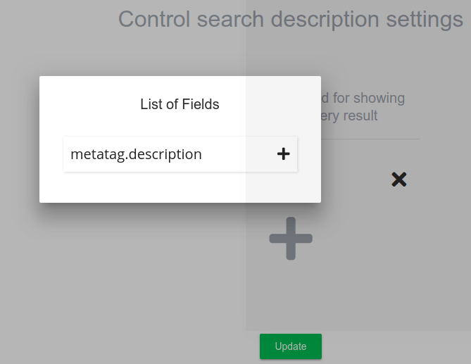Add the metatag.description field with plus icon
Screen dimensions: 471x364
[x=283, y=153]
